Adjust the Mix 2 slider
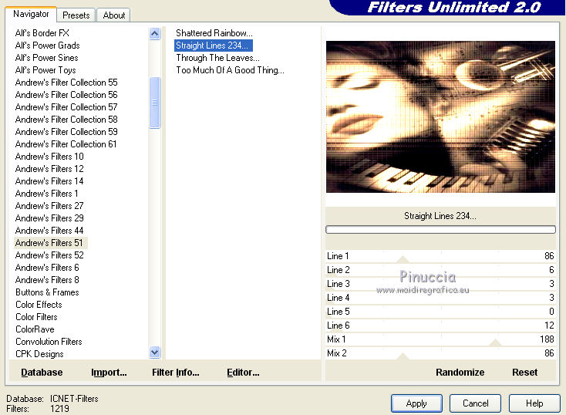 click(x=440, y=353)
